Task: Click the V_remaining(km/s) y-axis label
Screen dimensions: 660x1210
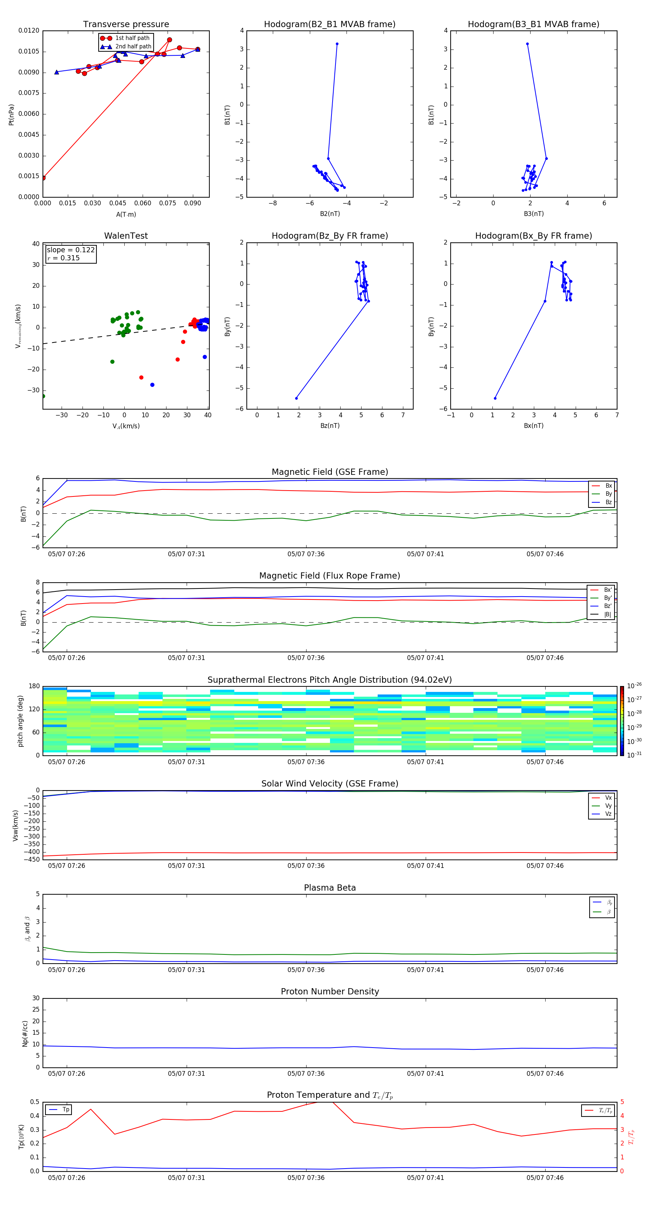Action: tap(18, 326)
